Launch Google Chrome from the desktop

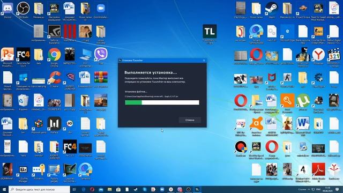coord(54,57)
